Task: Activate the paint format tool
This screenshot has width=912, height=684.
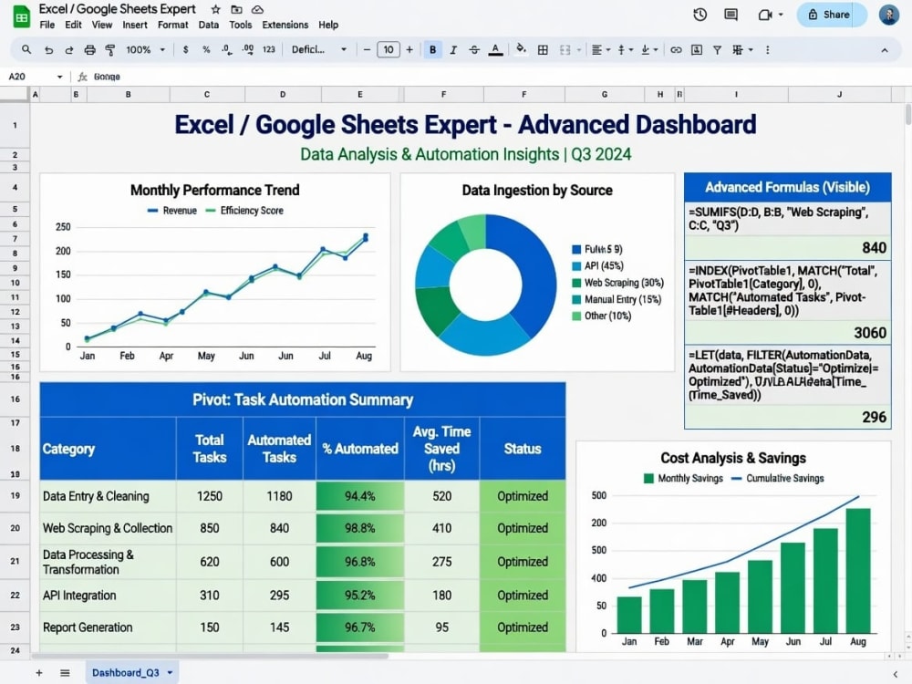Action: [x=110, y=50]
